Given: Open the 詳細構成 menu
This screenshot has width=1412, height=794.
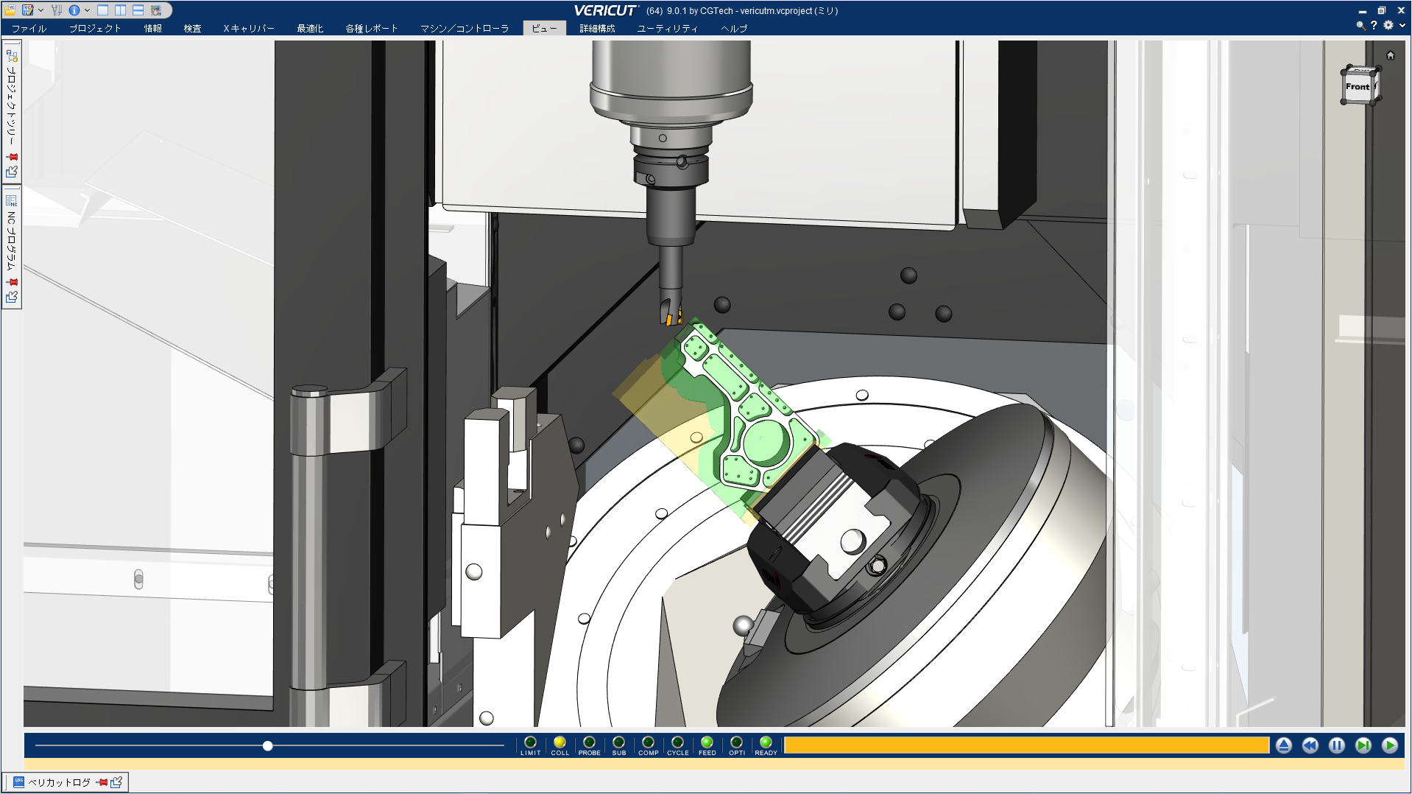Looking at the screenshot, I should (x=597, y=29).
